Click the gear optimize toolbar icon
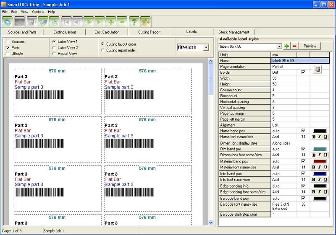 tap(8, 22)
